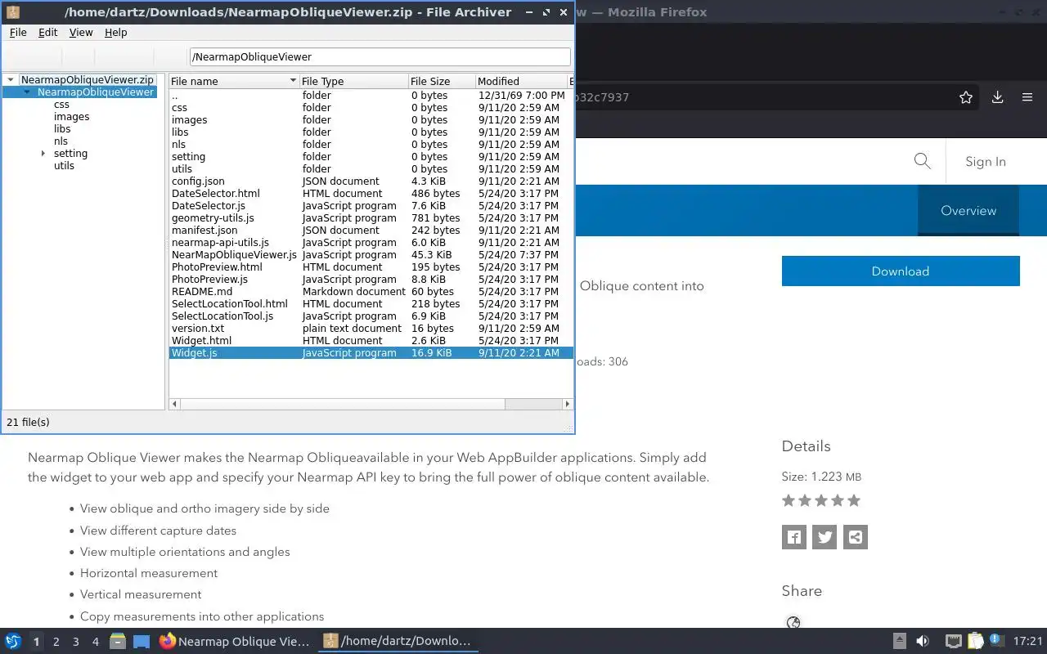Viewport: 1047px width, 654px height.
Task: Click the clipboard icon in system tray
Action: pyautogui.click(x=975, y=642)
